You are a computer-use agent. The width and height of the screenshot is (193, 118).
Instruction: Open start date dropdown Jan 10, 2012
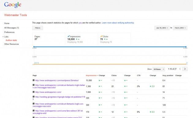point(162,28)
